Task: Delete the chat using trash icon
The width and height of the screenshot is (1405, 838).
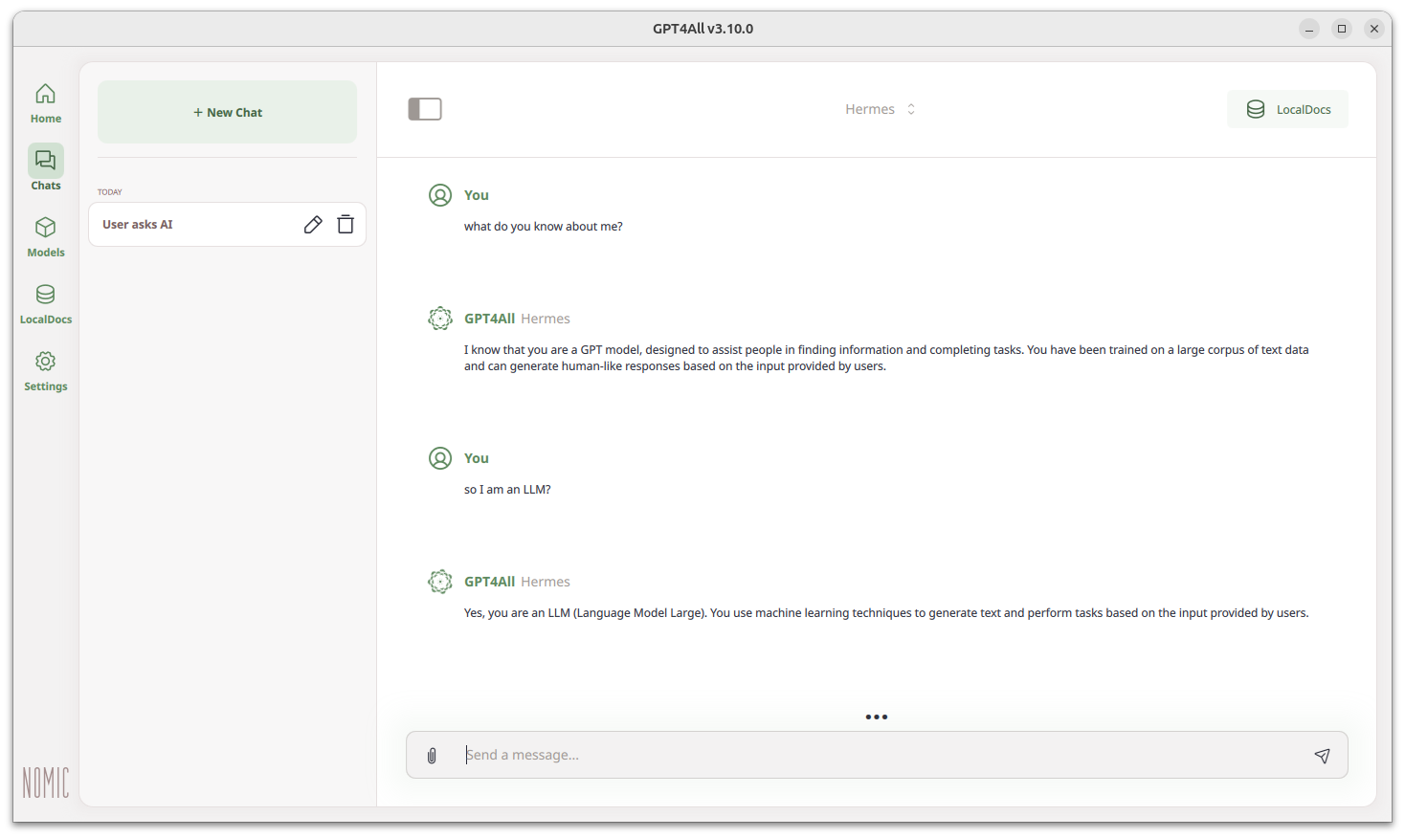Action: tap(346, 225)
